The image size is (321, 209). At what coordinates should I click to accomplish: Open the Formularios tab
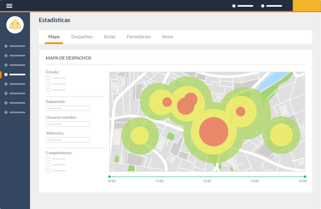[139, 37]
